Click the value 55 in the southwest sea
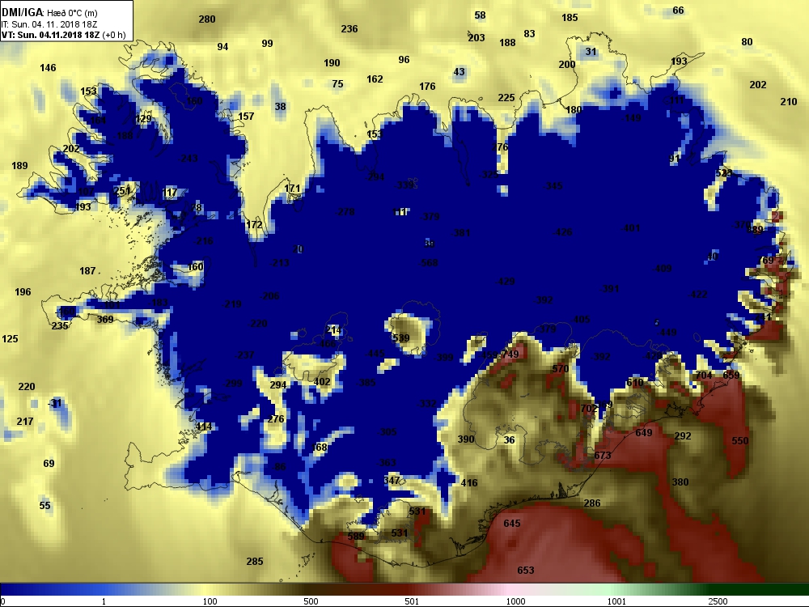 coord(44,505)
